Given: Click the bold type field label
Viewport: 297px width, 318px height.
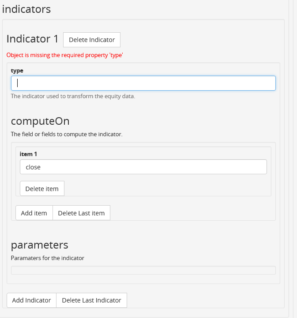Looking at the screenshot, I should click(17, 71).
